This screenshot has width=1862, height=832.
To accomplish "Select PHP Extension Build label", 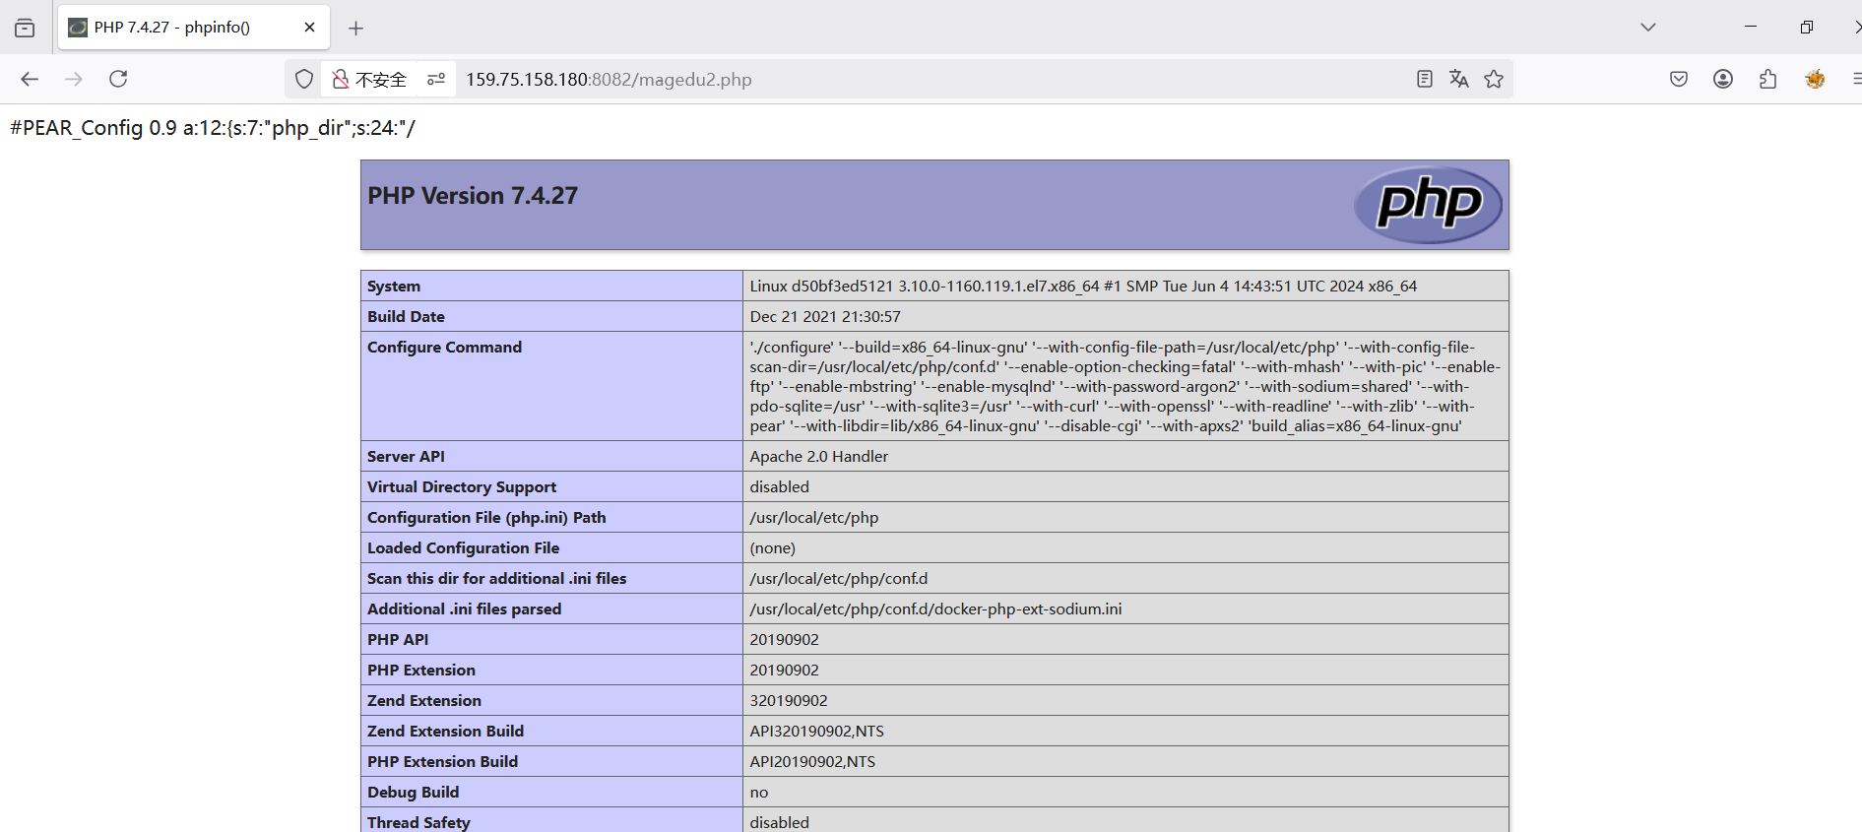I will (442, 762).
